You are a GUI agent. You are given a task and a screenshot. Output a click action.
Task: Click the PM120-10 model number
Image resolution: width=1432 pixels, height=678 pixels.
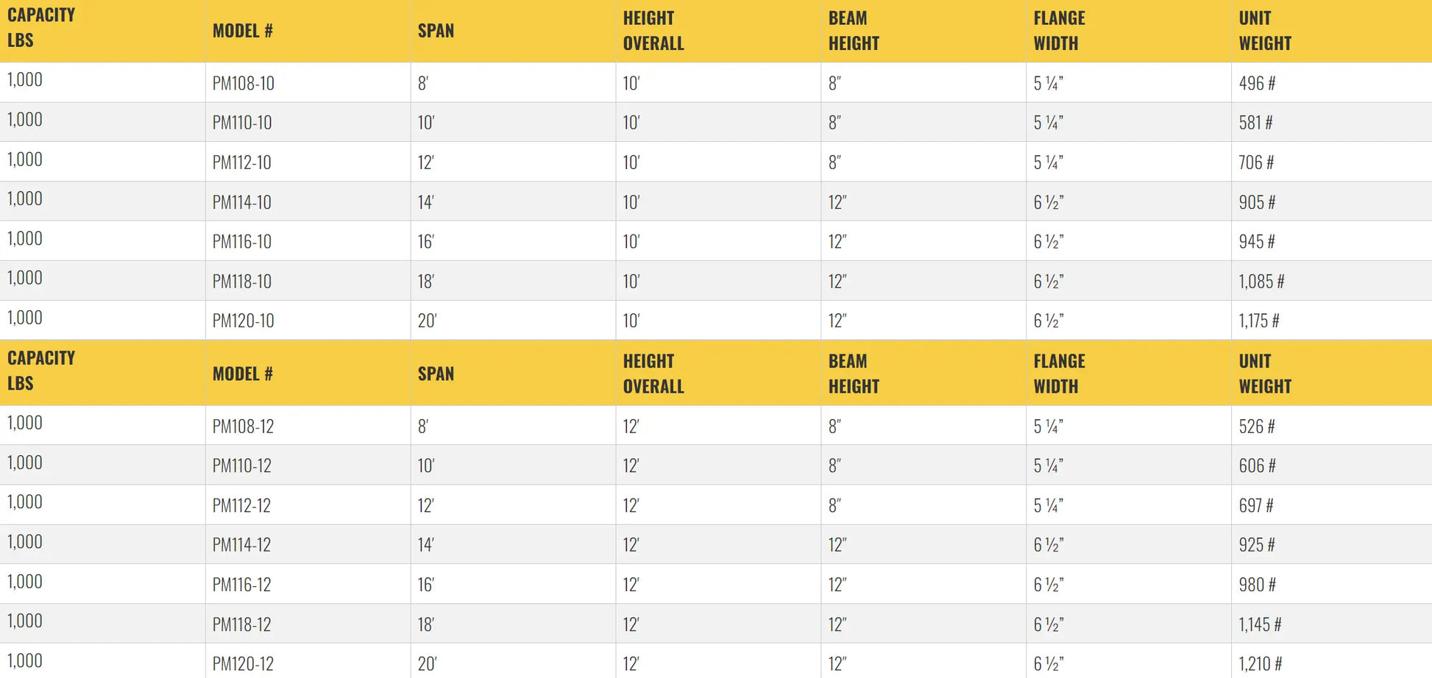pyautogui.click(x=243, y=321)
